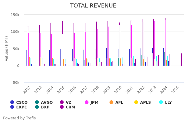Hide the EXPE series via its label
The height and width of the screenshot is (125, 187).
[x=22, y=107]
